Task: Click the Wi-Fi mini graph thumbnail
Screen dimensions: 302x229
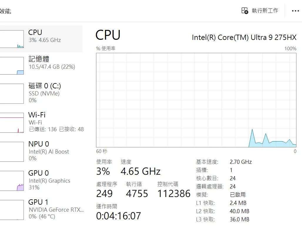Action: click(x=12, y=123)
